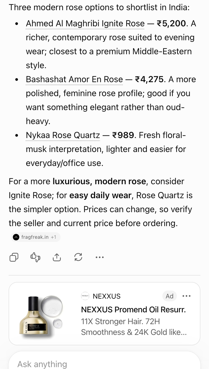209x369 pixels.
Task: Open Ahmed Al Maghribi Ignite Rose link
Action: (x=85, y=24)
